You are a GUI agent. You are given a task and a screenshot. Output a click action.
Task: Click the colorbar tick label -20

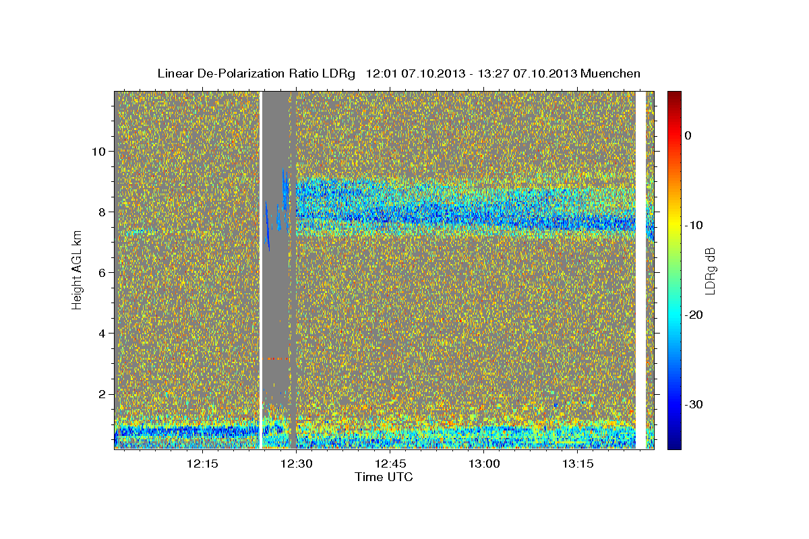[692, 315]
